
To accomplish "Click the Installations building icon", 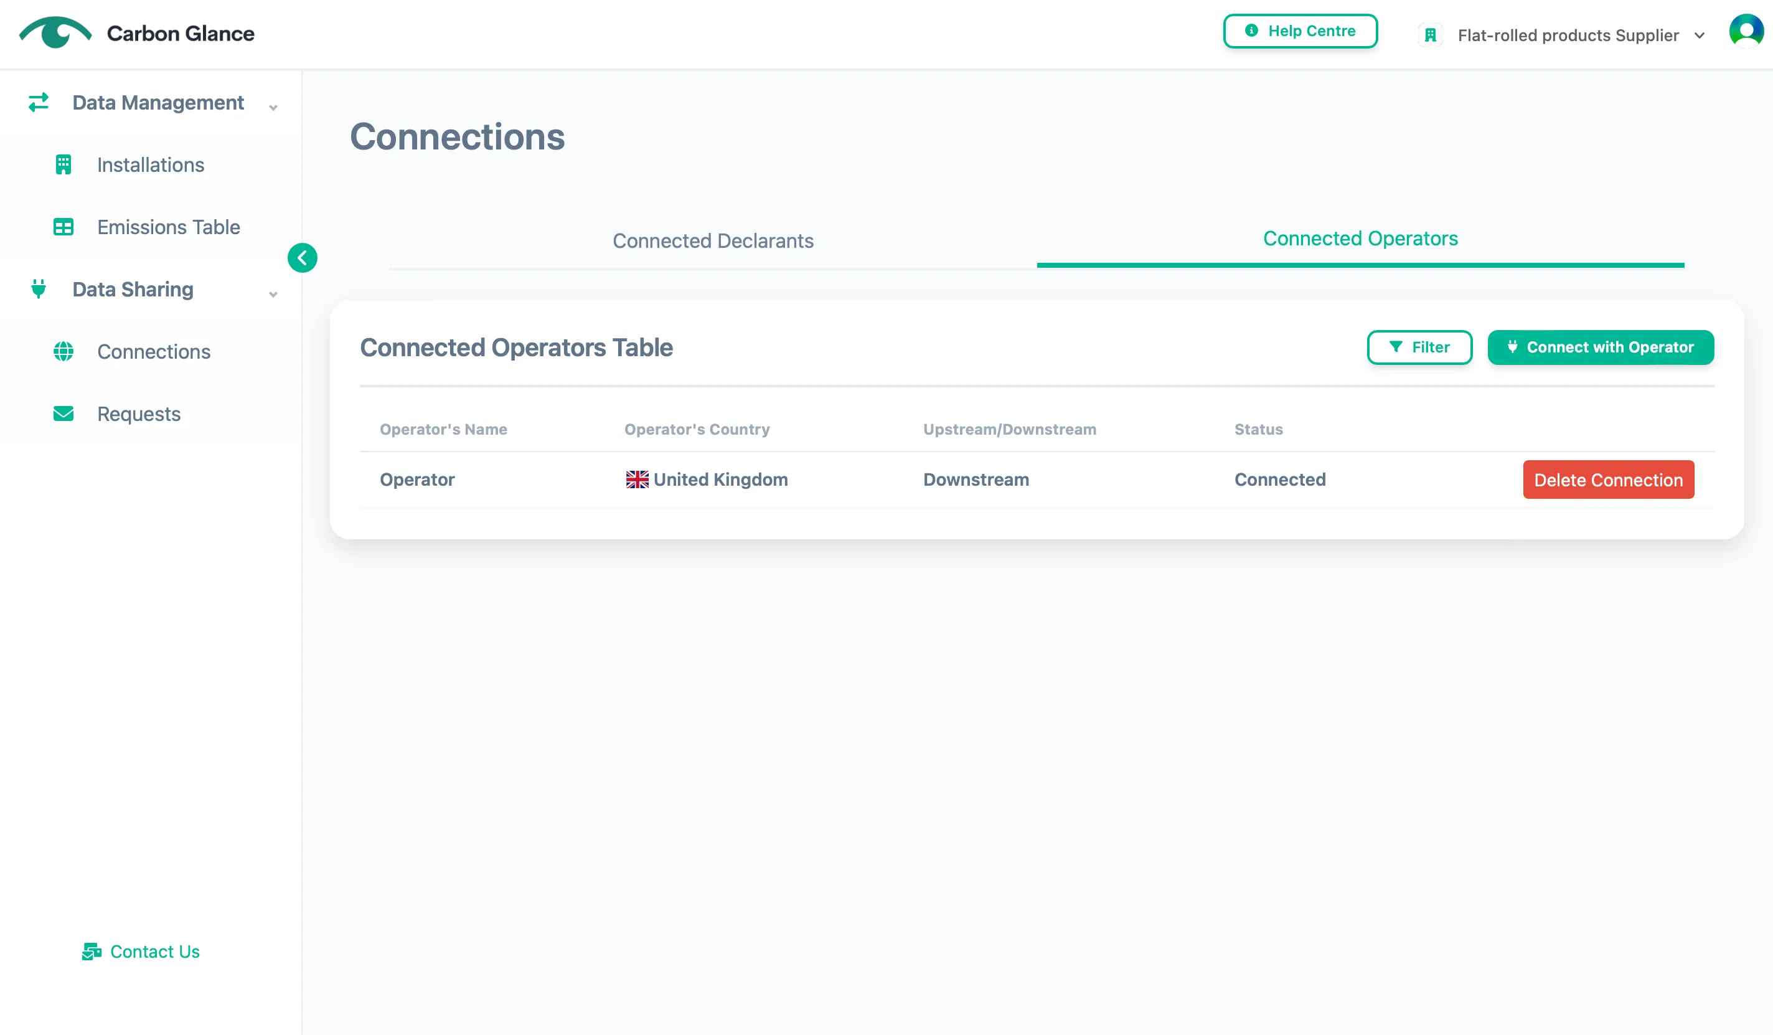I will pos(63,164).
